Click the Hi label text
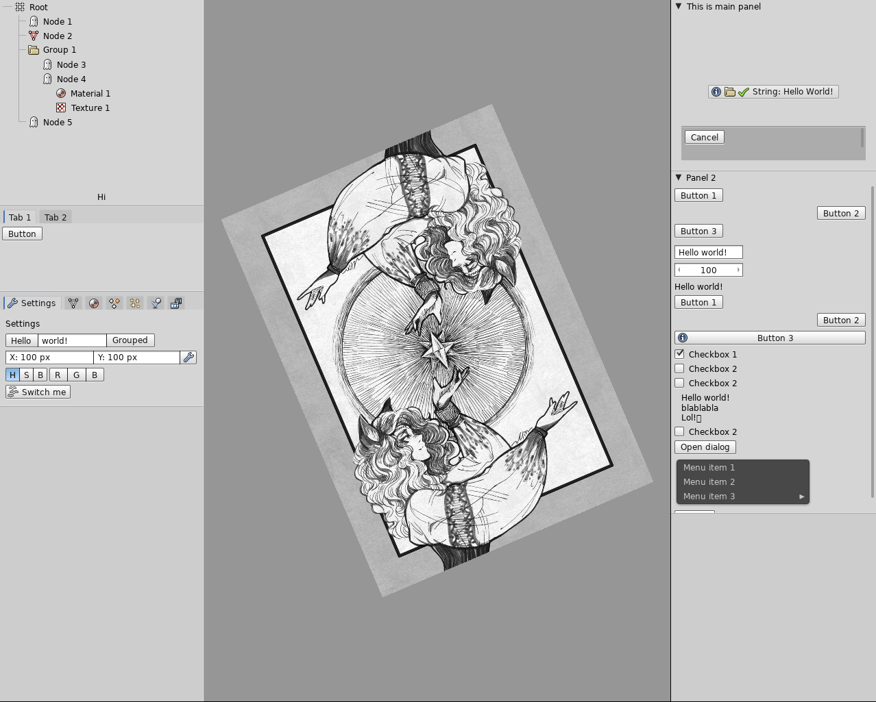This screenshot has width=876, height=702. pos(101,197)
